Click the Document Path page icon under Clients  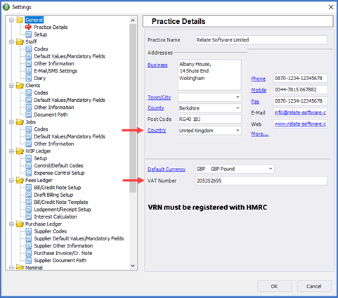[29, 115]
